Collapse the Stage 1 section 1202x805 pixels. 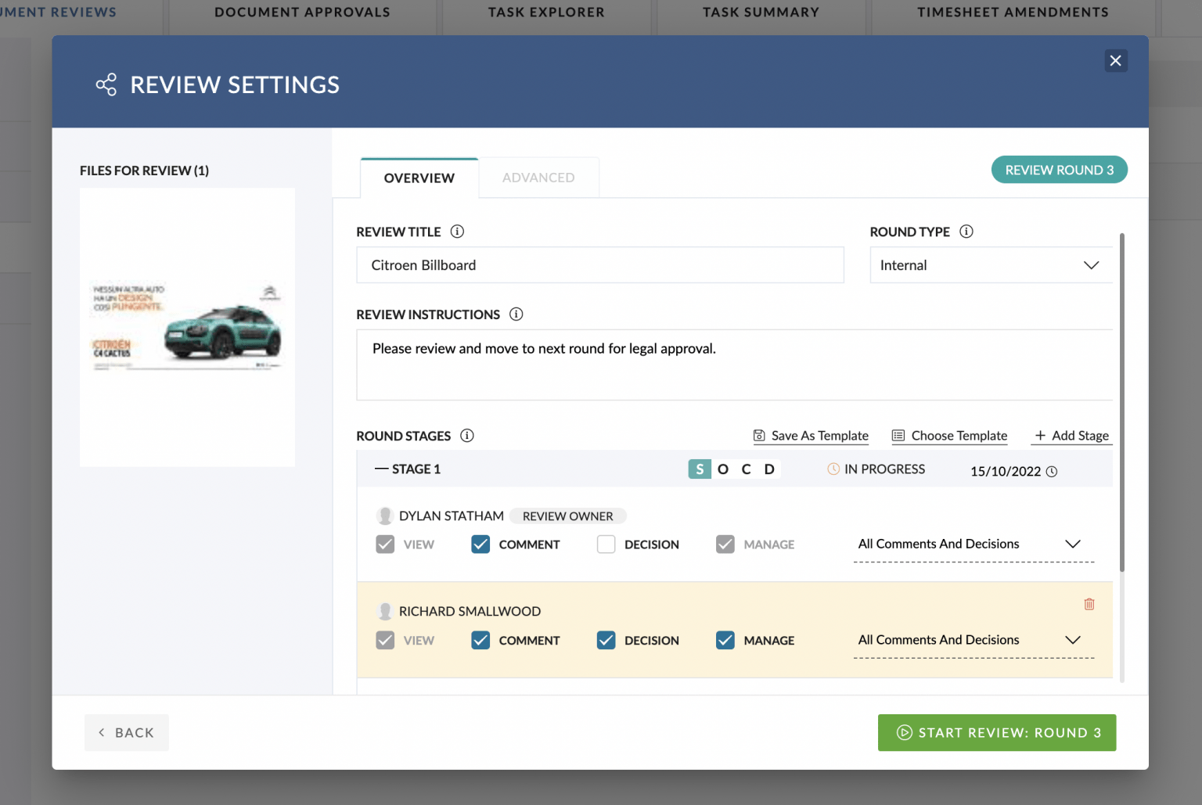382,469
